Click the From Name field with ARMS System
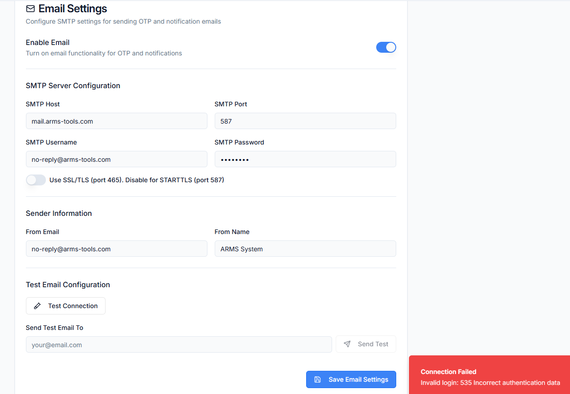 coord(305,249)
